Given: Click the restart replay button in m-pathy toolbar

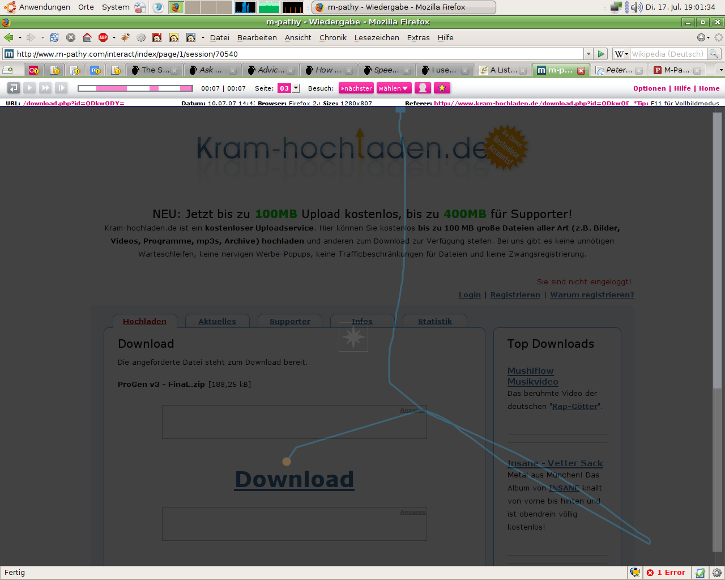Looking at the screenshot, I should coord(14,88).
